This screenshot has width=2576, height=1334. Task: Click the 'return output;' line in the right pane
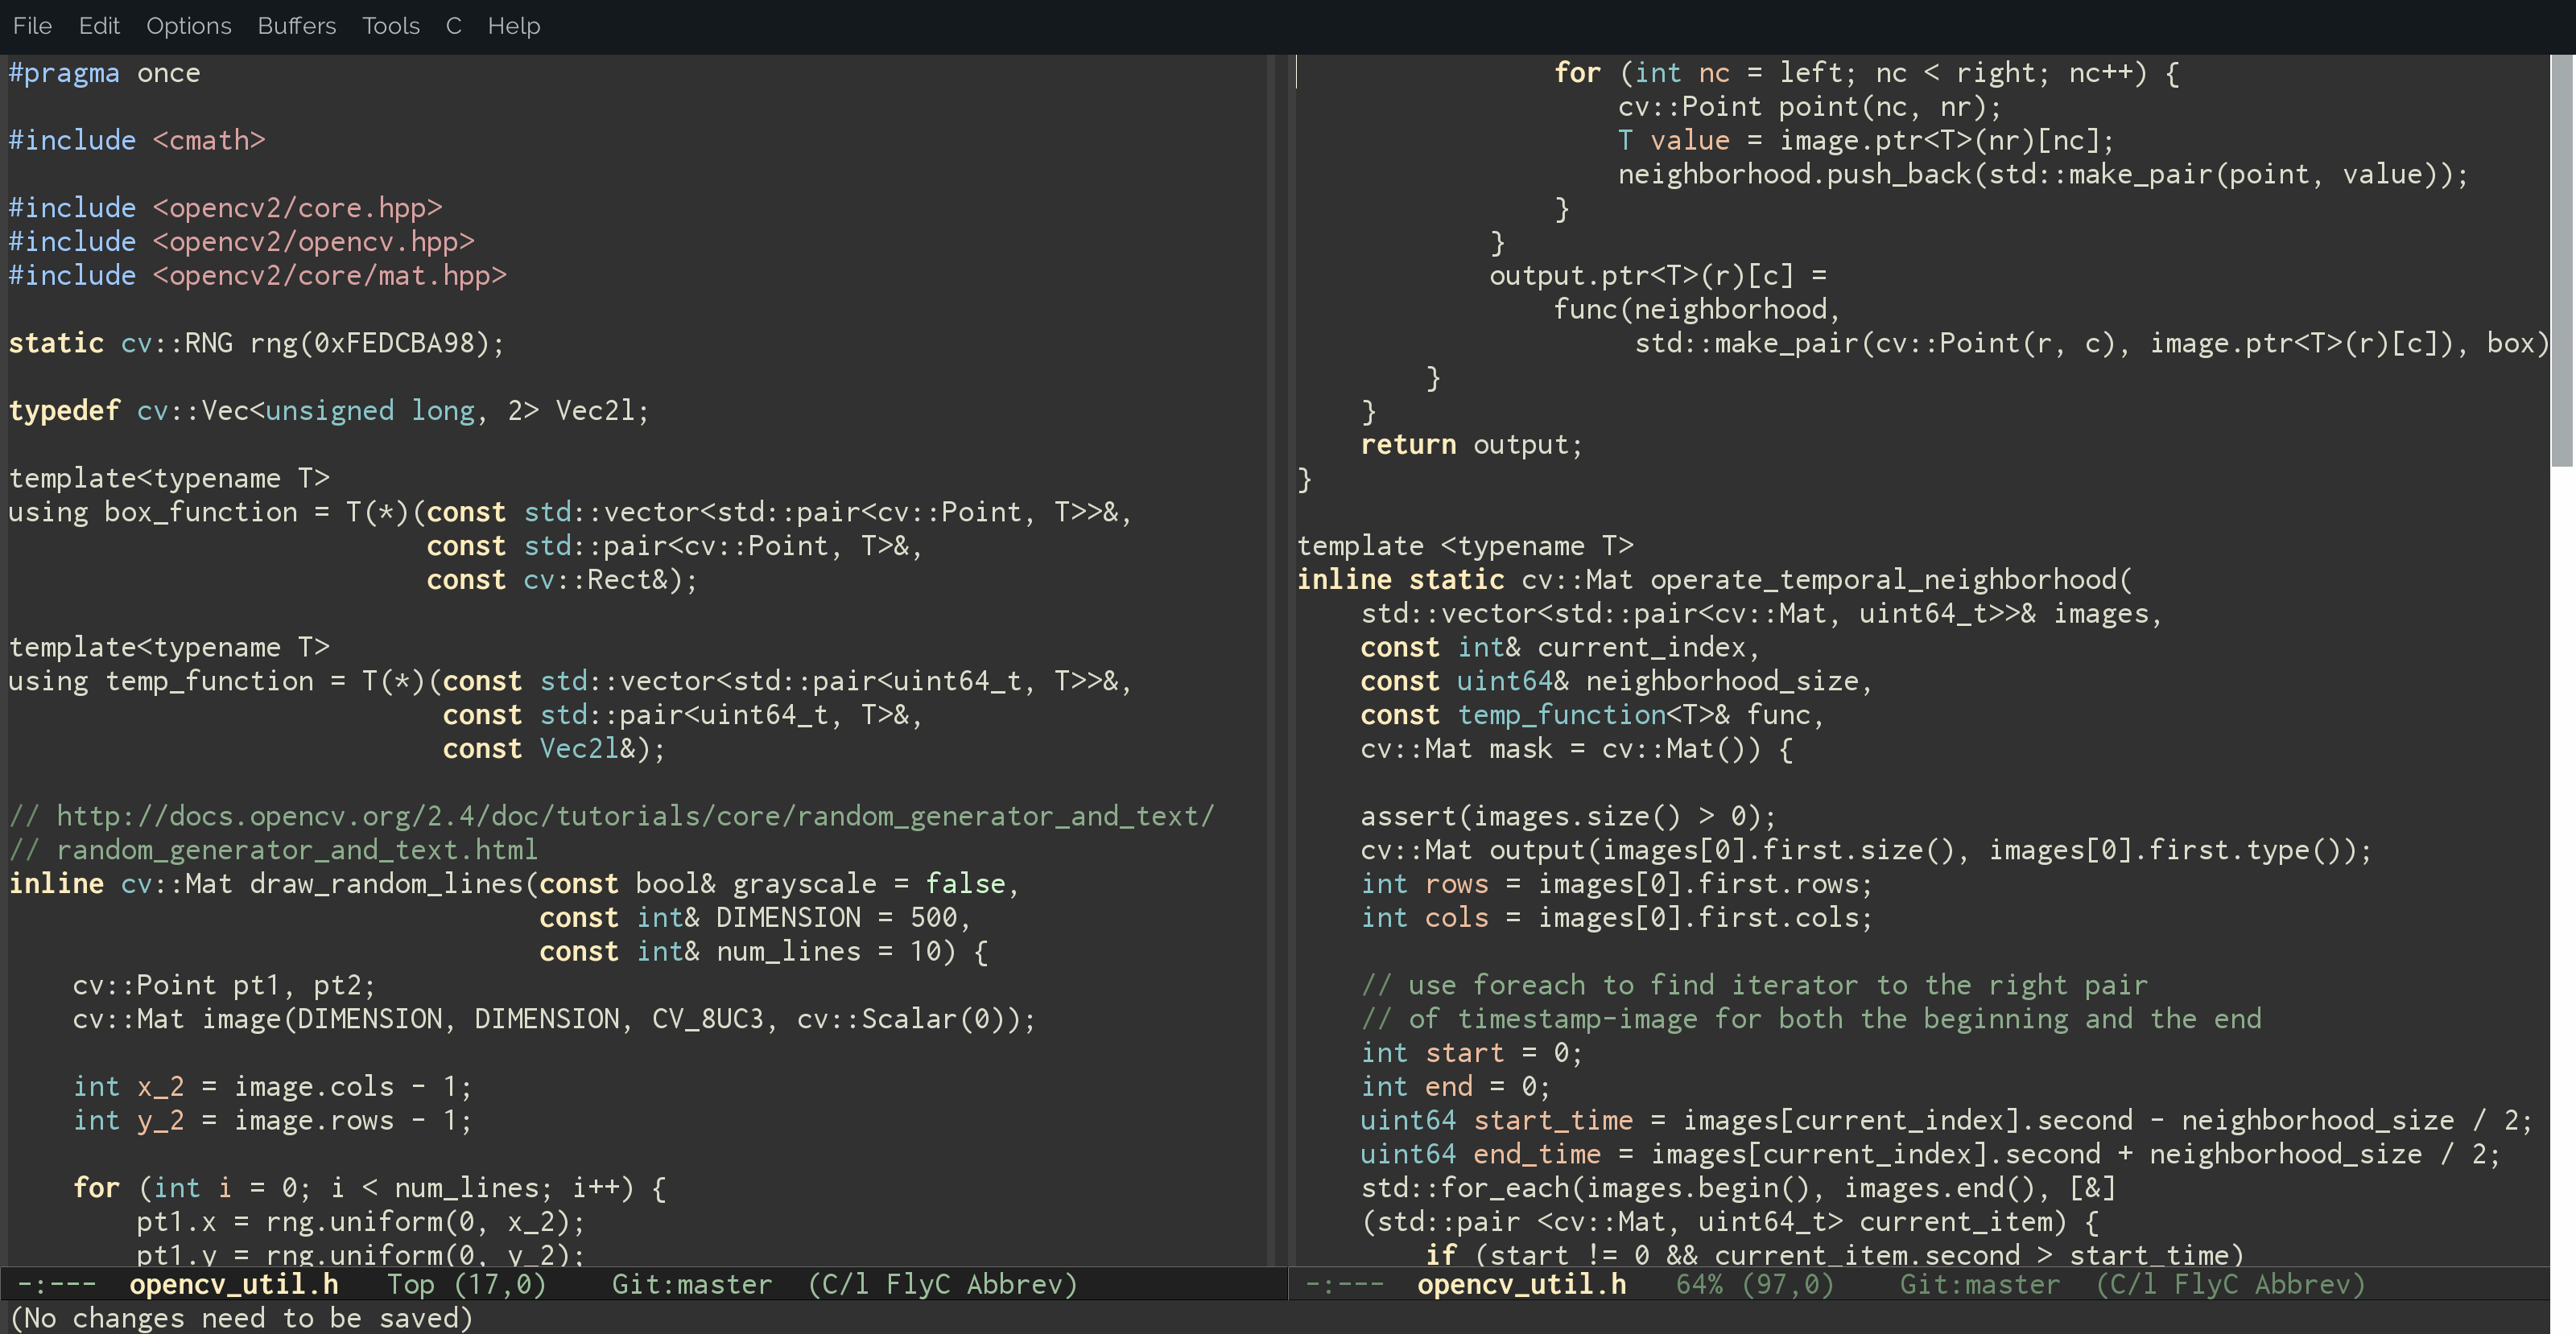point(1471,445)
